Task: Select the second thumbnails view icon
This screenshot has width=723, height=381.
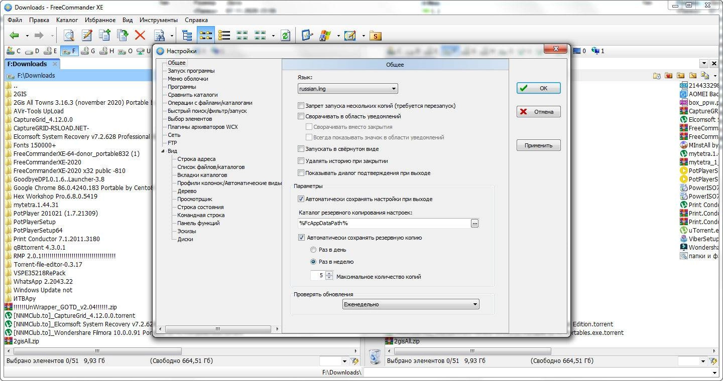Action: [260, 36]
